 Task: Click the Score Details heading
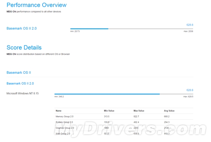(x=24, y=47)
